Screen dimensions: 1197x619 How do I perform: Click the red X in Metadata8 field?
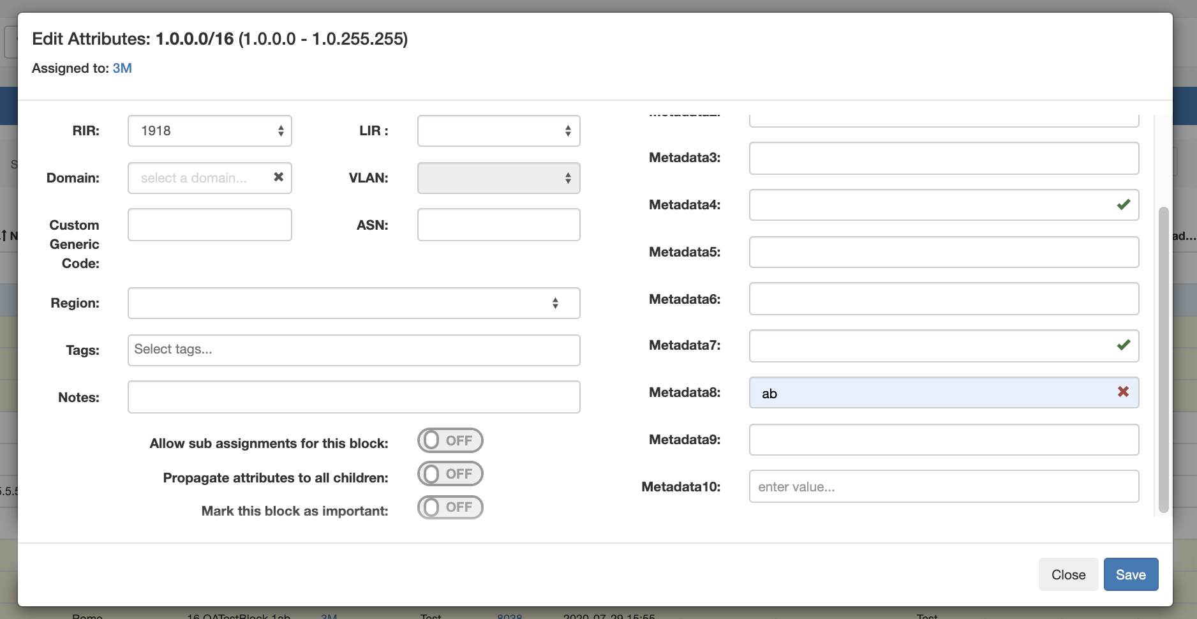1123,392
